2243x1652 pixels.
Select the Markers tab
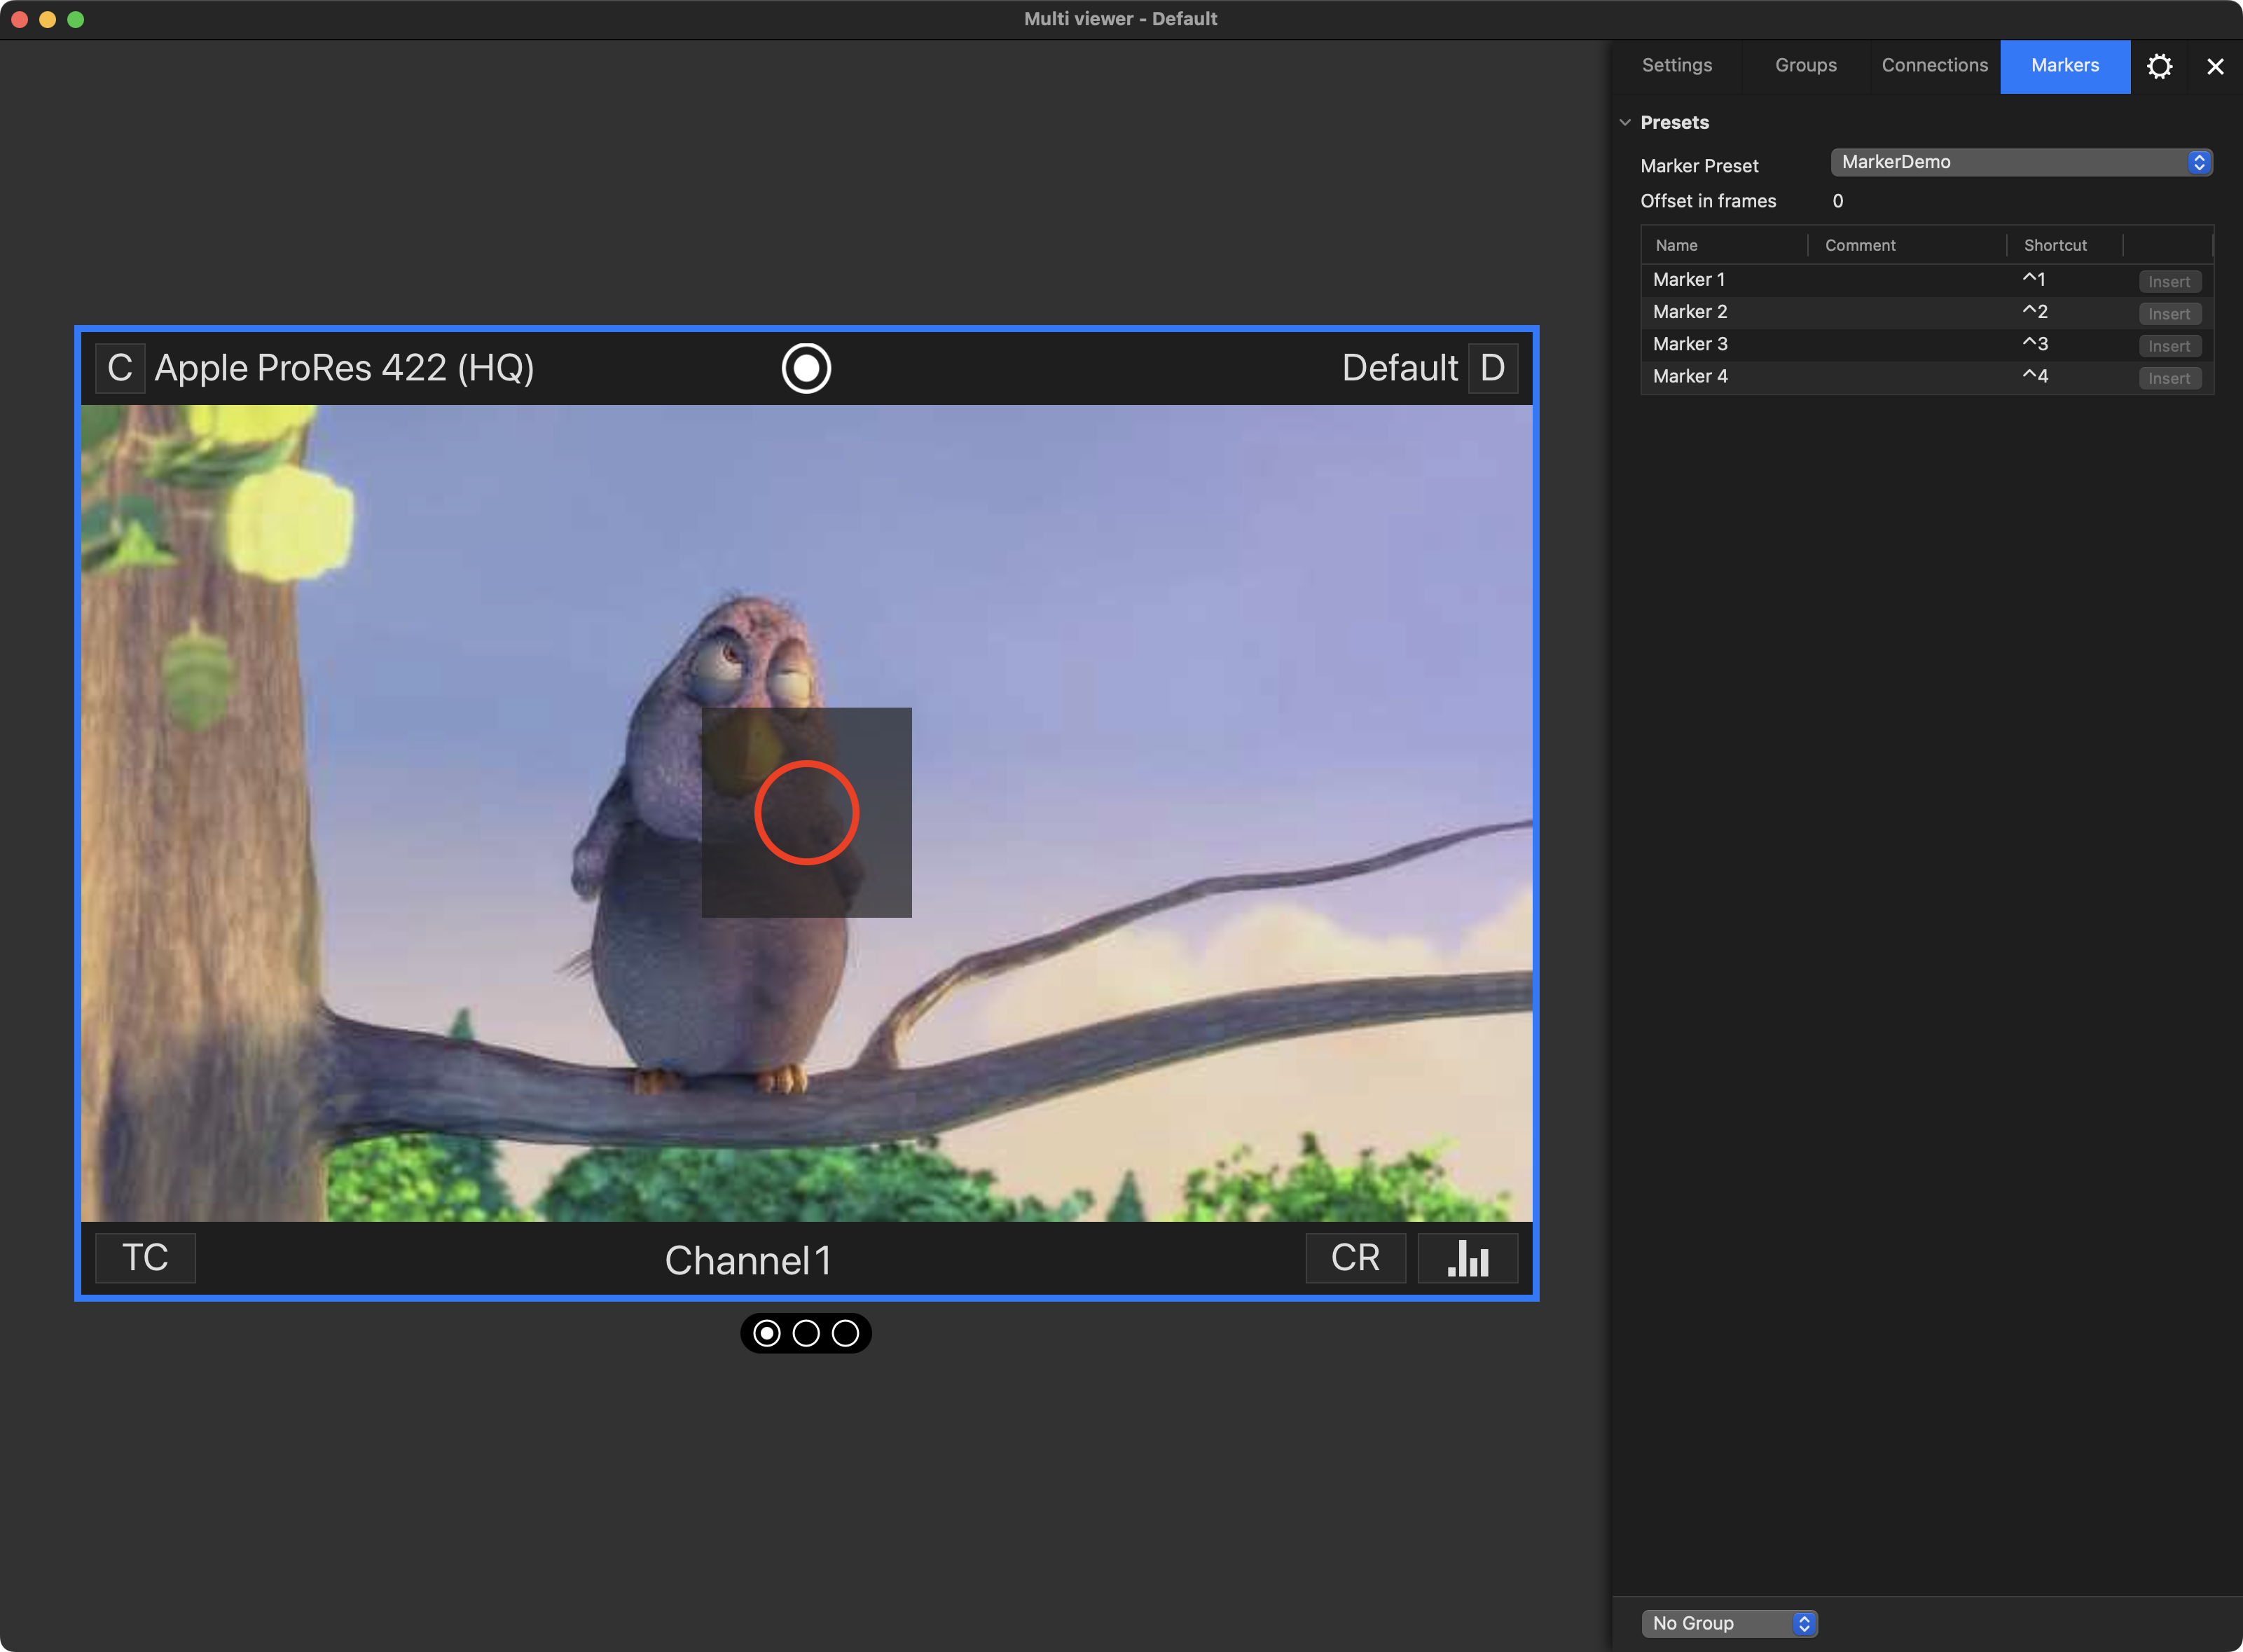[x=2065, y=66]
